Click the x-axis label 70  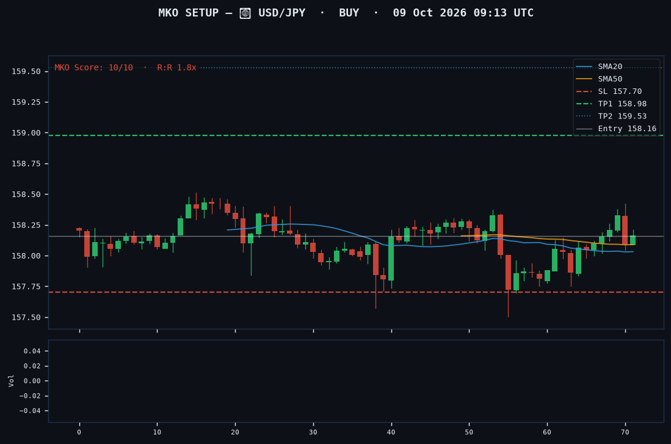tap(625, 432)
